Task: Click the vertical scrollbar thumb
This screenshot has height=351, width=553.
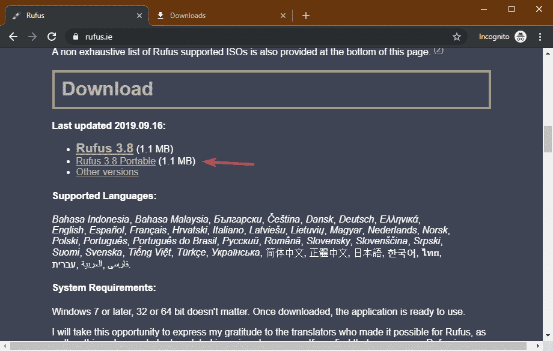Action: point(548,139)
